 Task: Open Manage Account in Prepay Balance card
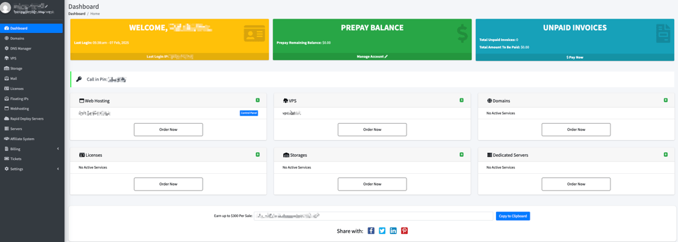pyautogui.click(x=372, y=57)
